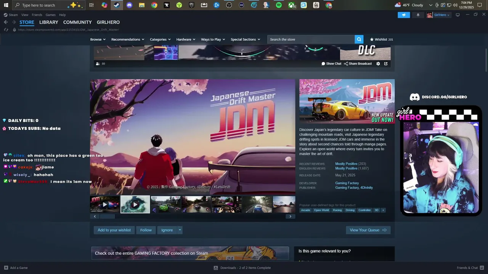The width and height of the screenshot is (488, 274).
Task: Click the add tag plus button
Action: pos(383,210)
